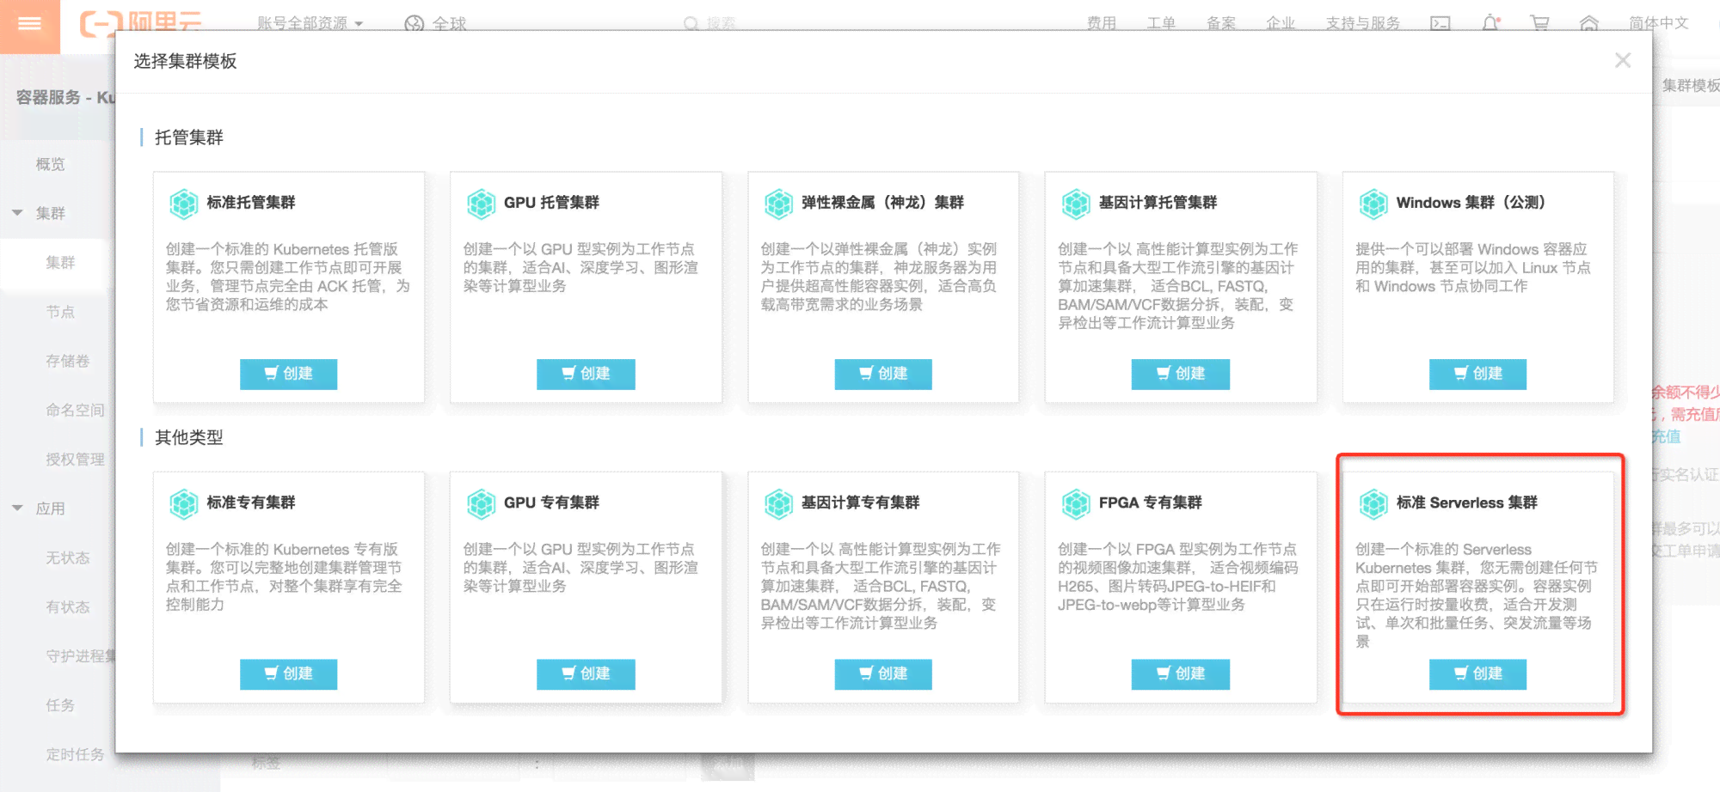Open the 企业 menu
The image size is (1720, 792).
[1281, 23]
